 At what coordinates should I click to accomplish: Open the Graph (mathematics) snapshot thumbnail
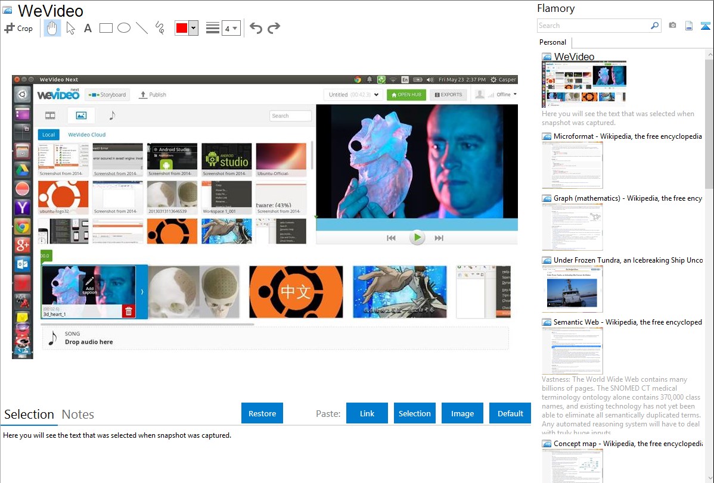tap(572, 227)
